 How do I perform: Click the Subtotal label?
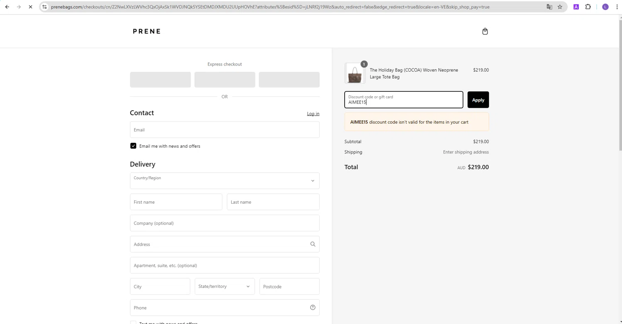tap(353, 142)
